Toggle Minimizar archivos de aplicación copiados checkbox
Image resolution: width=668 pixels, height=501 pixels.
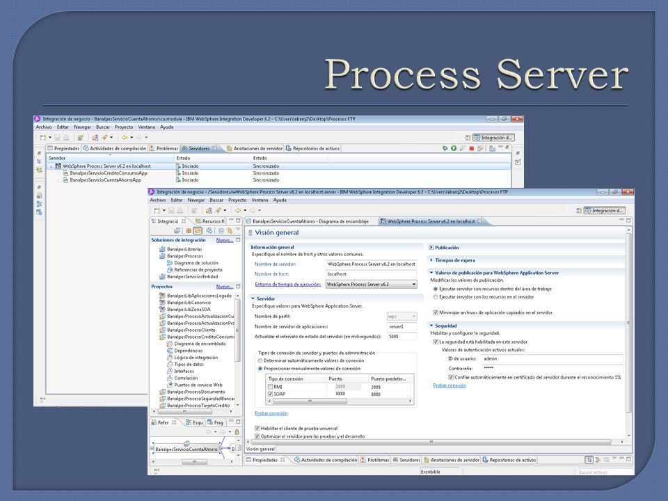[436, 312]
